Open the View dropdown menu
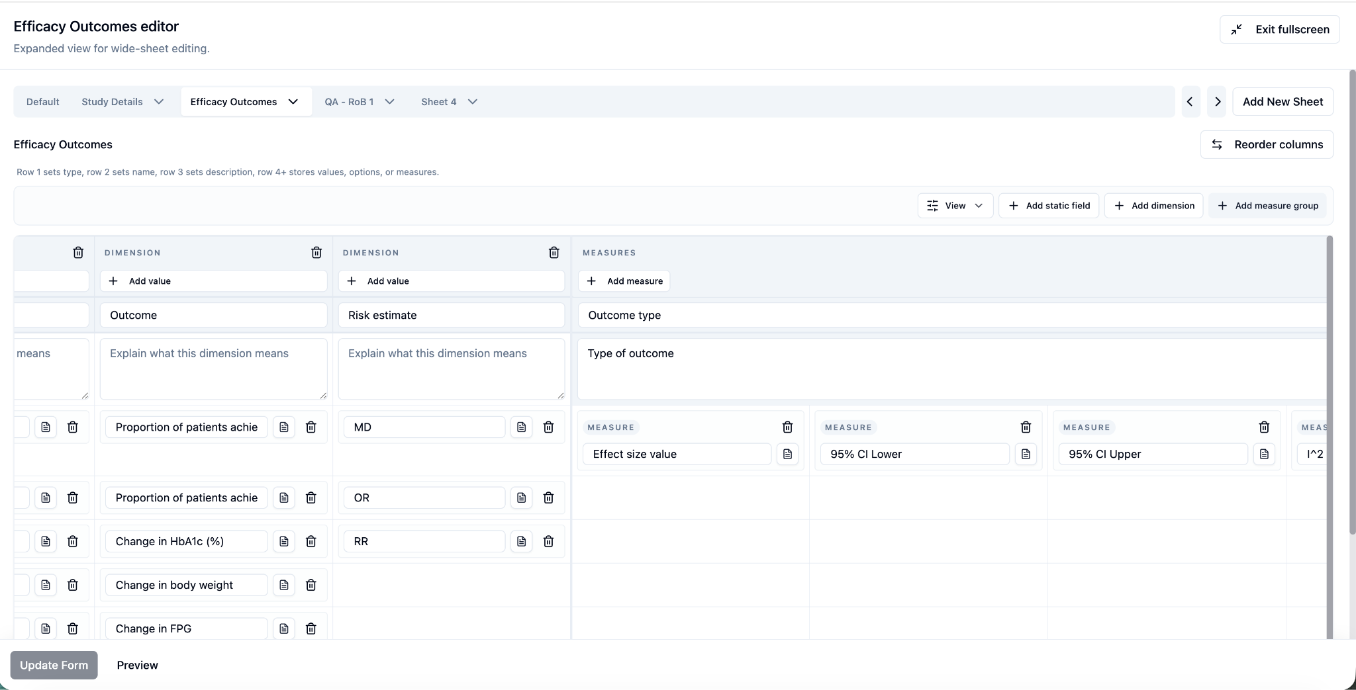This screenshot has width=1356, height=690. pos(955,206)
